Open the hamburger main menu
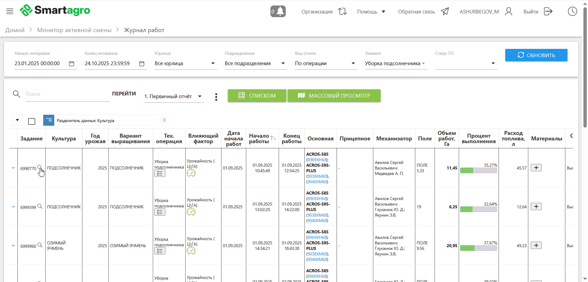588x282 pixels. click(x=10, y=12)
